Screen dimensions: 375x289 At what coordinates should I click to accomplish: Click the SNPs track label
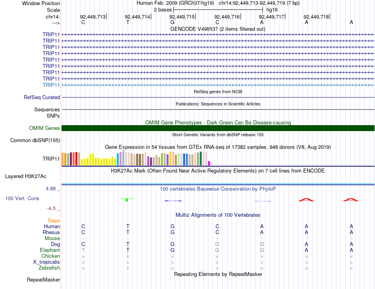[x=53, y=116]
